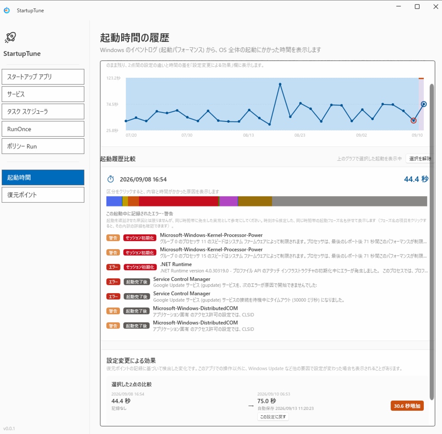Click the StartupTune title bar icon
Screen dimensions: 442x434
pos(7,10)
